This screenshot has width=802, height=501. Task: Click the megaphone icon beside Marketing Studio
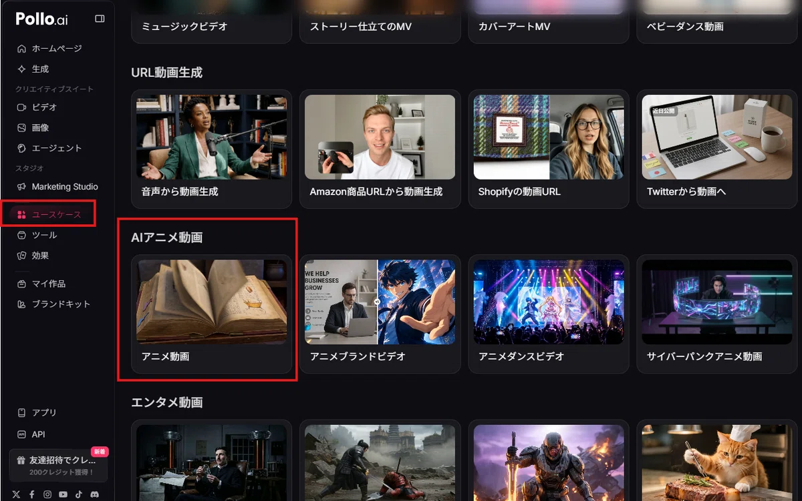point(21,187)
